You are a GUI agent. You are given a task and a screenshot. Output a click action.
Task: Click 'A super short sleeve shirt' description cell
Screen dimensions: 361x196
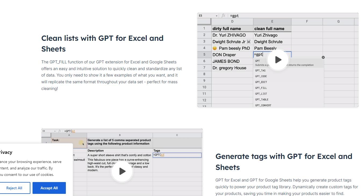(x=120, y=155)
